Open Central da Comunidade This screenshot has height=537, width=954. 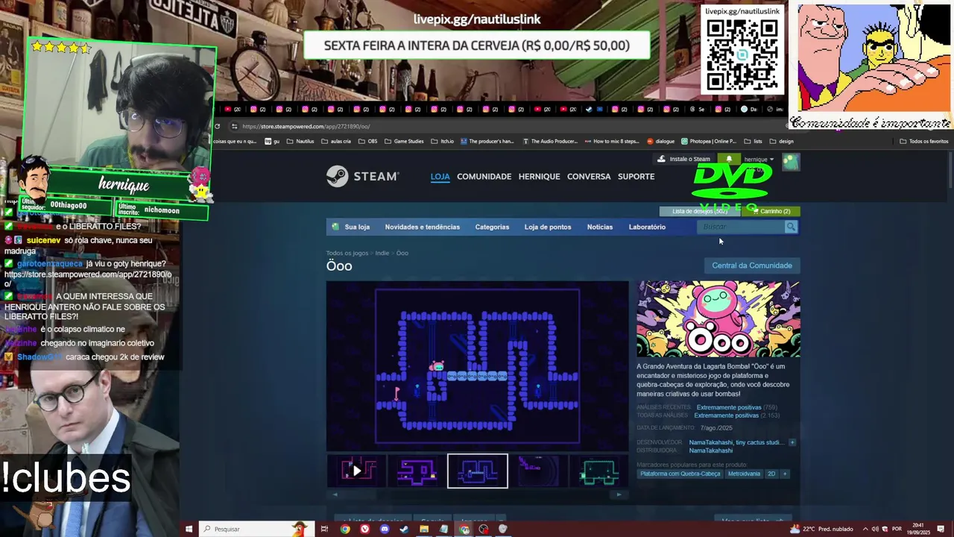click(752, 266)
